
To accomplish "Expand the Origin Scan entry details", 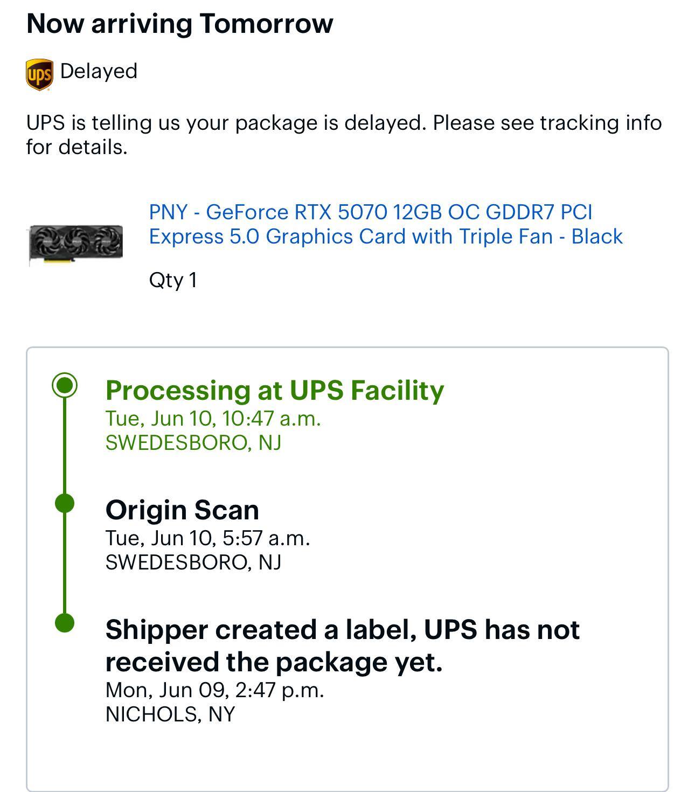I will (183, 509).
